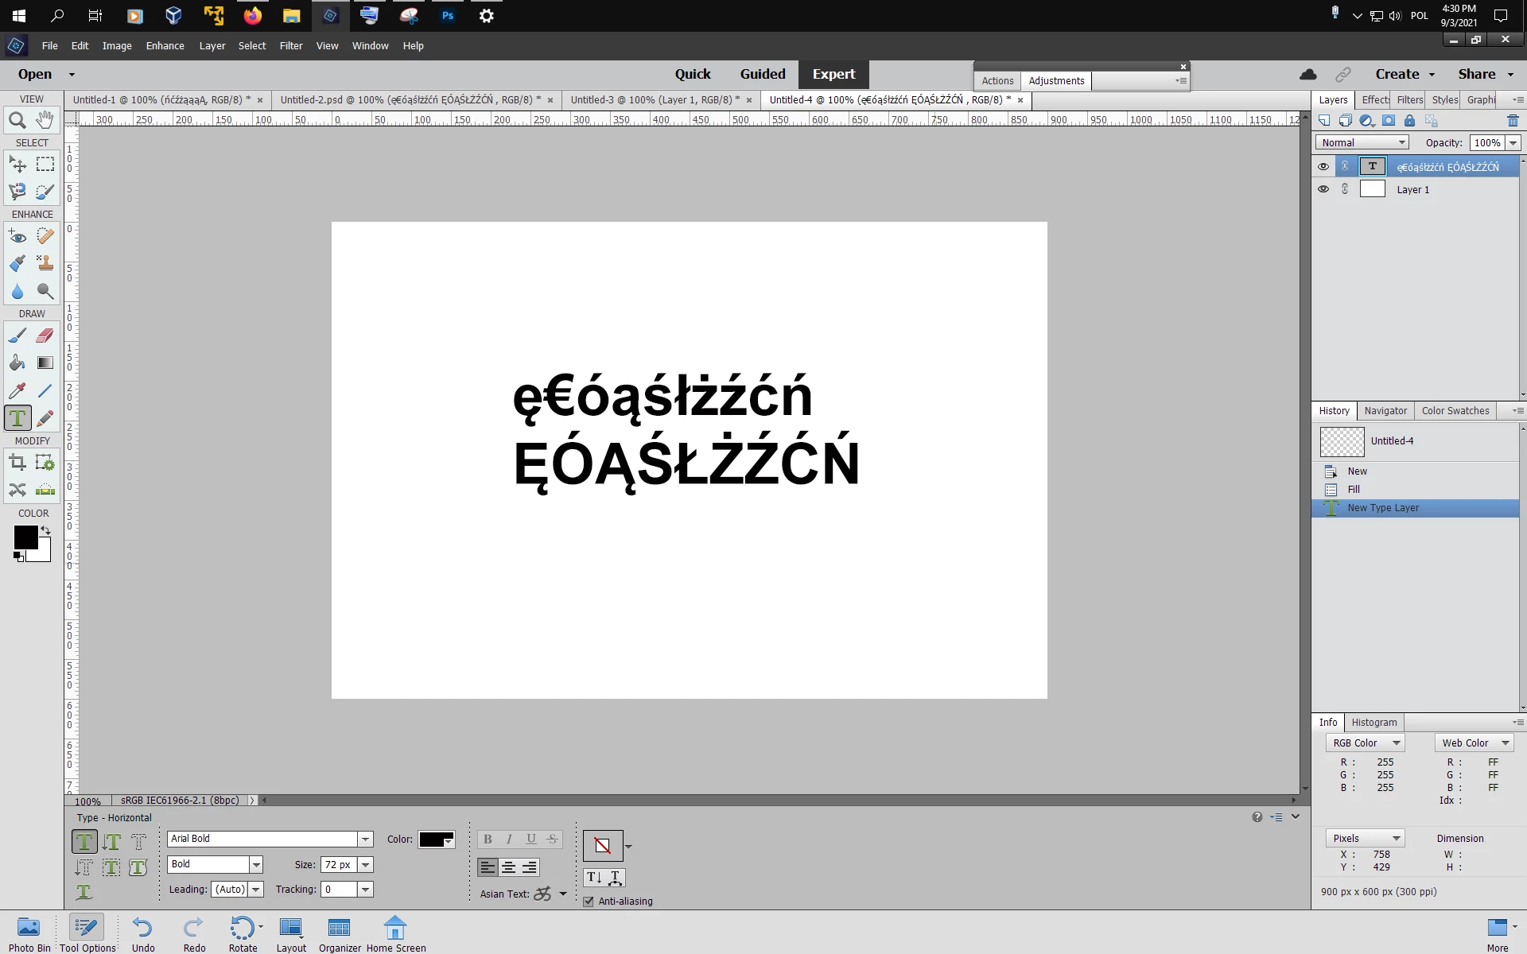Switch to the Navigator tab
Image resolution: width=1527 pixels, height=954 pixels.
[1385, 411]
